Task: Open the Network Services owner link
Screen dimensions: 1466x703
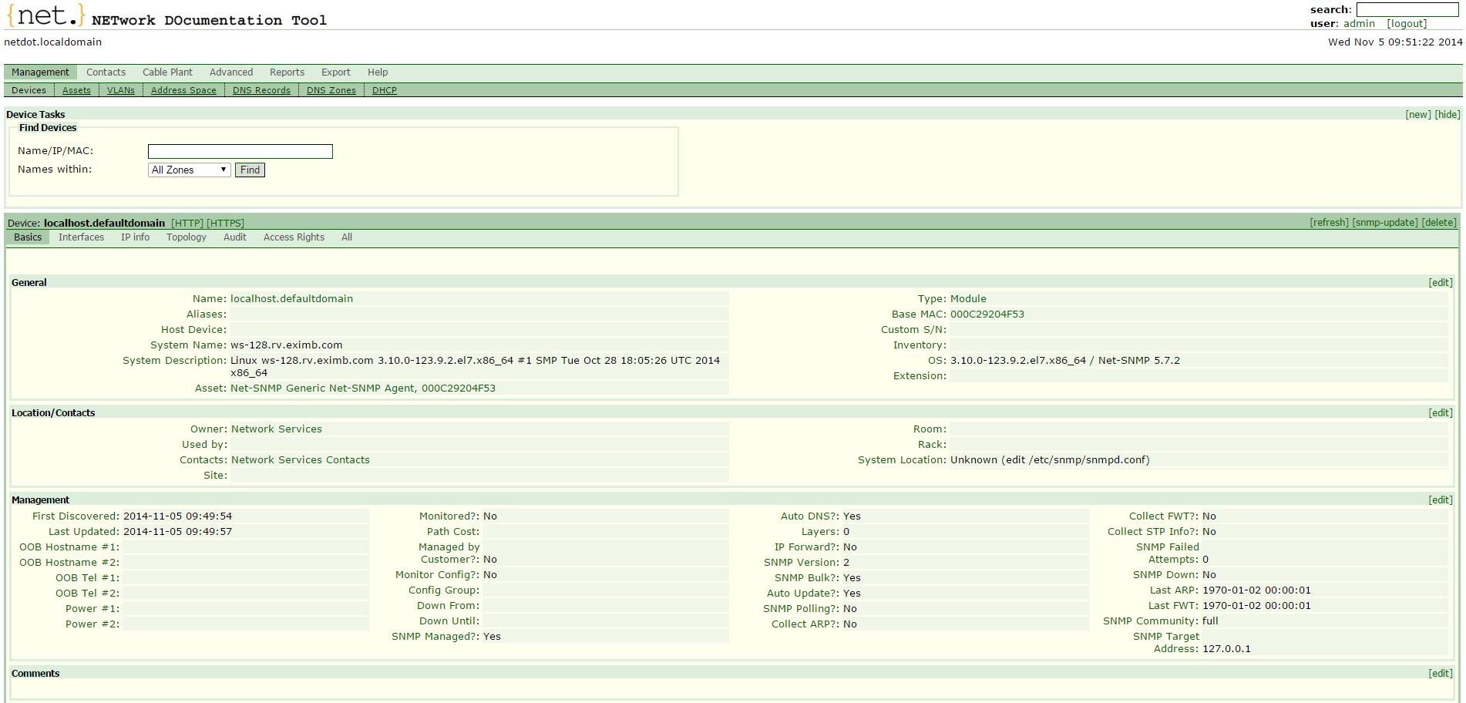Action: pos(276,429)
